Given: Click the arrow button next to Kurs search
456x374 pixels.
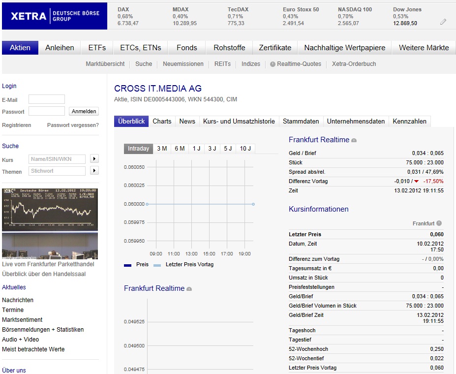Looking at the screenshot, I should 94,159.
